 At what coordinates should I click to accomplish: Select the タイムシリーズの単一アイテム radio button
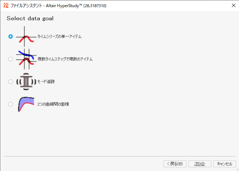[x=11, y=36]
